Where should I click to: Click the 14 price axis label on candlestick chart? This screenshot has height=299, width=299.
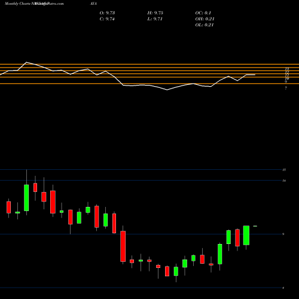(284, 181)
